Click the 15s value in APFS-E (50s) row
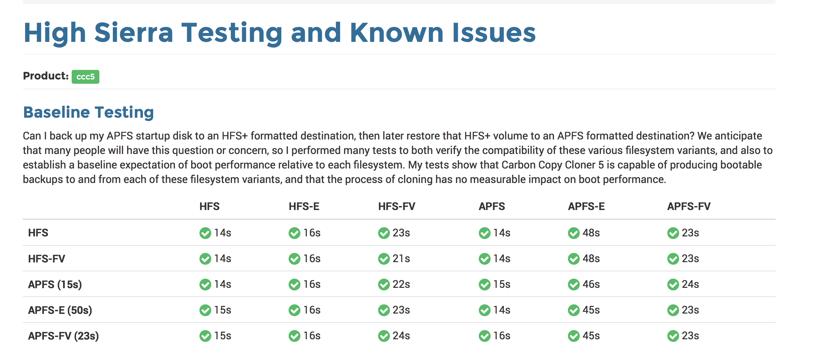The height and width of the screenshot is (364, 836). click(223, 310)
